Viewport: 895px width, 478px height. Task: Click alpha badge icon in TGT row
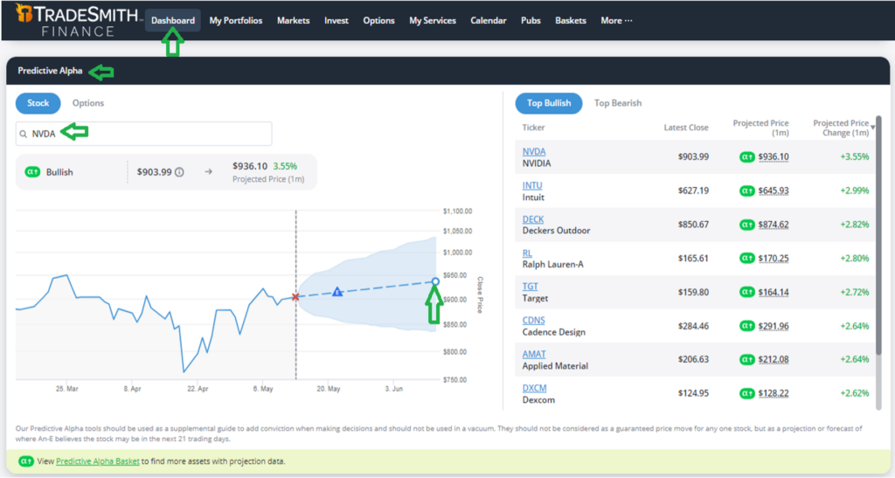pyautogui.click(x=747, y=292)
